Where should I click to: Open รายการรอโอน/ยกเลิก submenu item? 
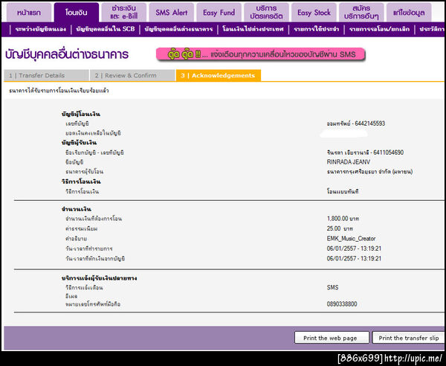[x=379, y=29]
